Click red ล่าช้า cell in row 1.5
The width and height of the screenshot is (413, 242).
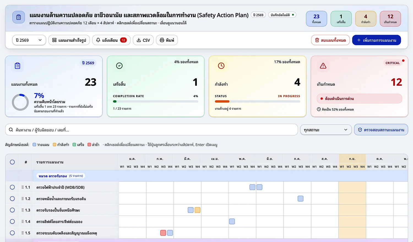pos(163,233)
